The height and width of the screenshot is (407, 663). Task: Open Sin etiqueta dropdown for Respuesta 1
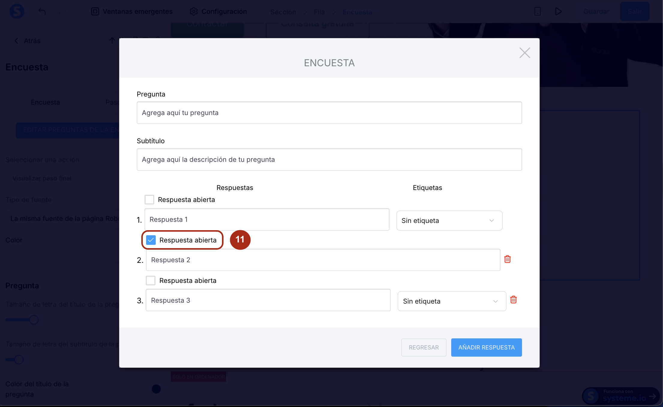pyautogui.click(x=449, y=221)
